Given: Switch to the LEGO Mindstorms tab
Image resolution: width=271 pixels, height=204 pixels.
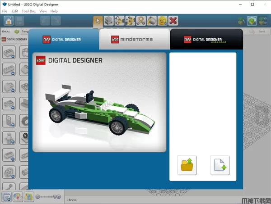Looking at the screenshot, I should pos(134,40).
